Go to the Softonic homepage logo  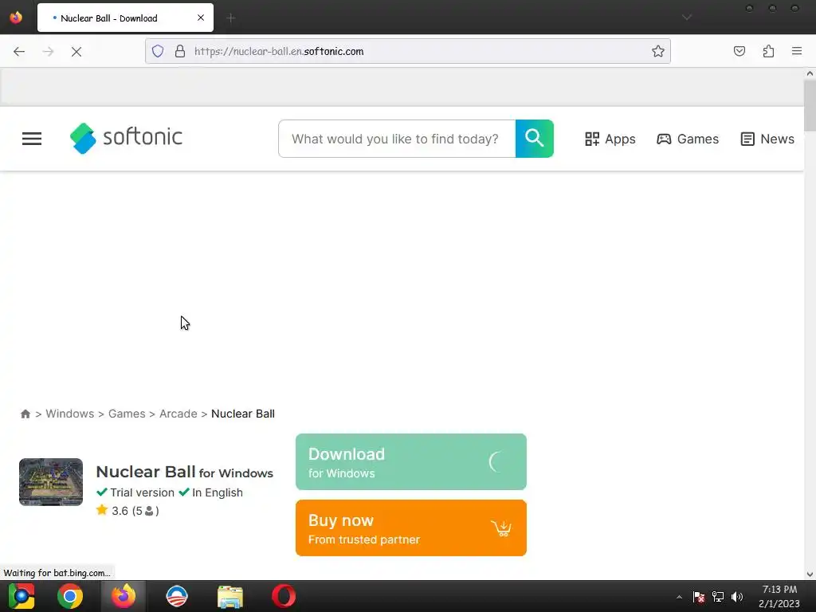126,138
